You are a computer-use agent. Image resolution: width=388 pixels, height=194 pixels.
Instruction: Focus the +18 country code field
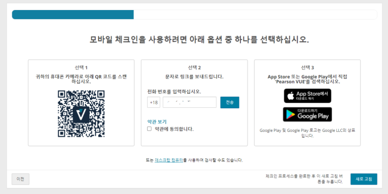coord(154,102)
